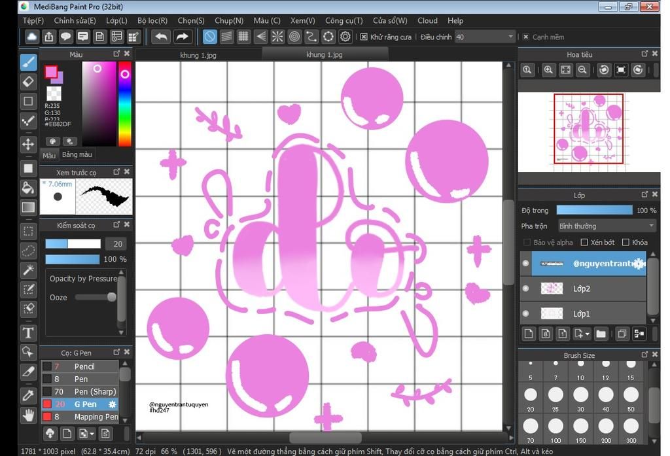Undock the Hoa tiêu navigator panel
The height and width of the screenshot is (456, 670).
coord(644,54)
